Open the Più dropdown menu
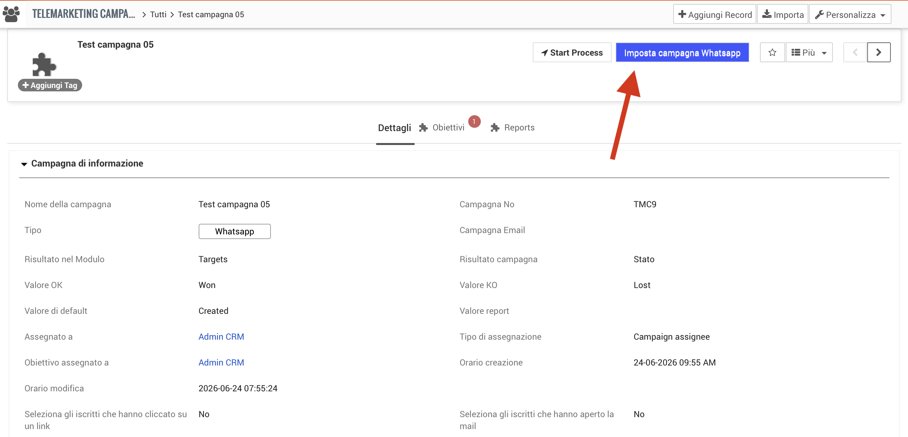The width and height of the screenshot is (908, 437). pyautogui.click(x=809, y=53)
